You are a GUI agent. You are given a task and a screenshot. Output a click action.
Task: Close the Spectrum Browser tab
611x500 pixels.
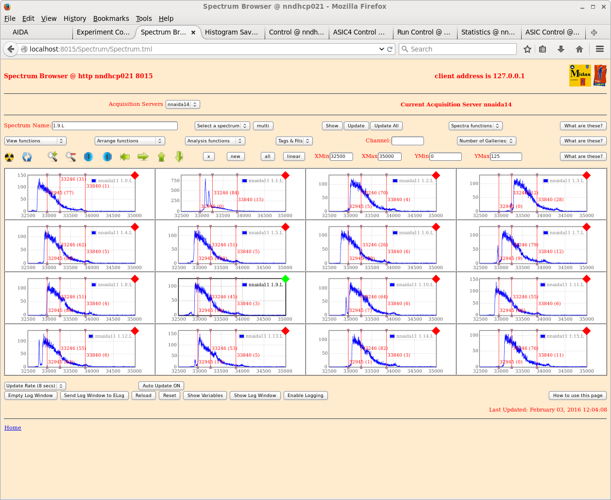(x=193, y=33)
